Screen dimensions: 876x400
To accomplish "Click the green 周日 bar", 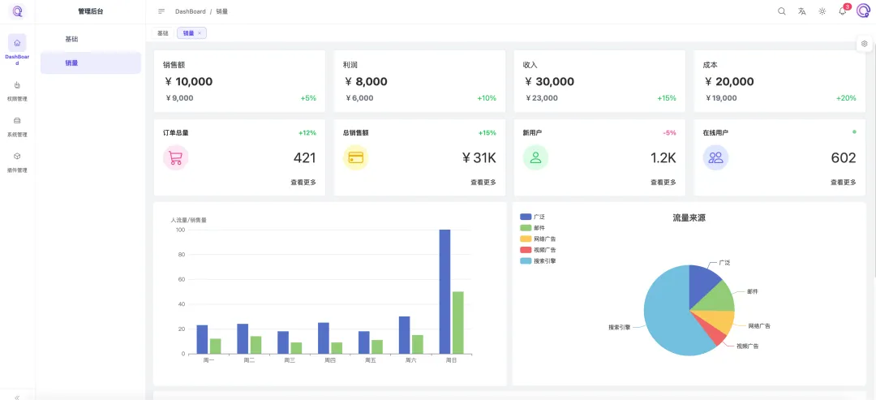I will click(458, 322).
